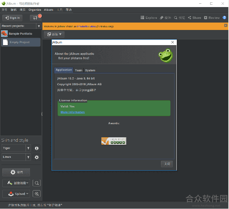Viewport: 229px width, 209px height.
Task: Switch to the Application tab
Action: point(64,70)
